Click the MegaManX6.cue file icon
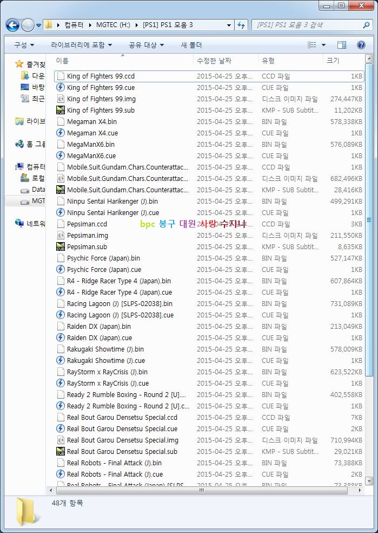 coord(61,155)
